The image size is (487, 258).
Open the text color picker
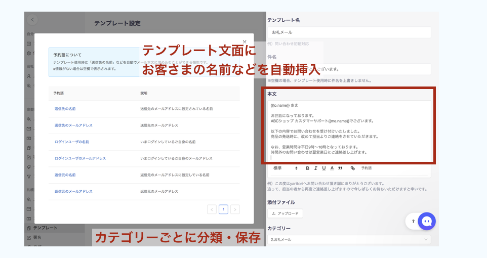coord(332,168)
